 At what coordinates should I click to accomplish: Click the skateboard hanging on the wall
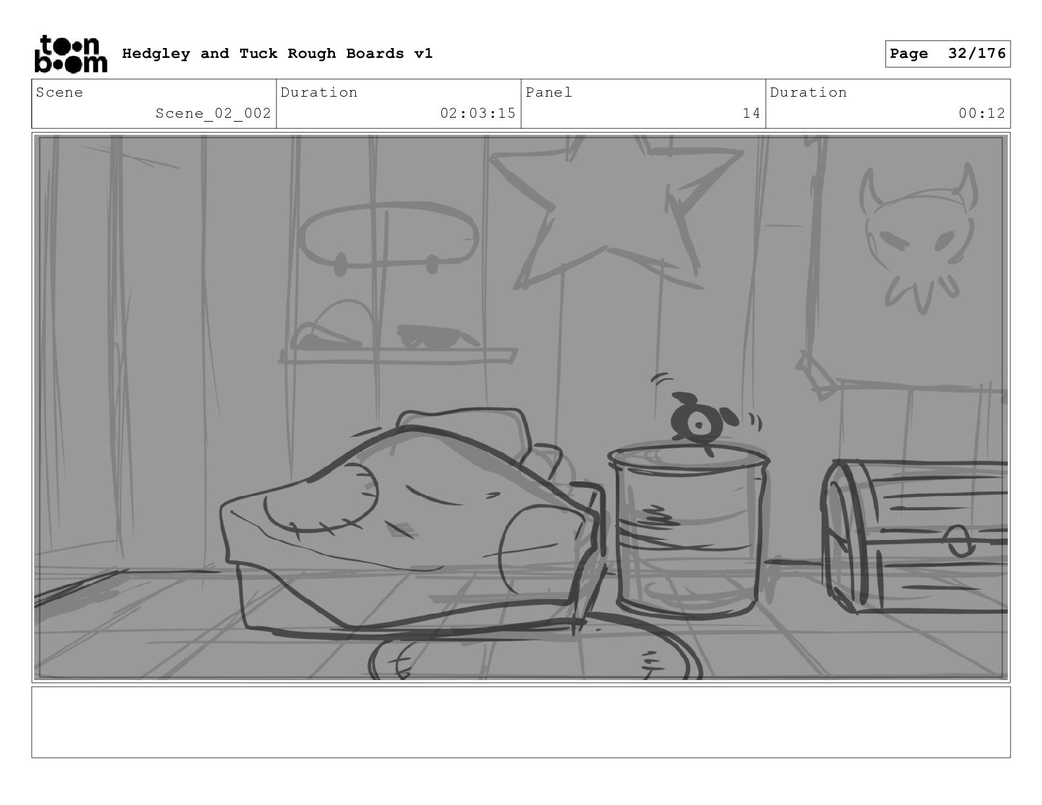[x=389, y=237]
